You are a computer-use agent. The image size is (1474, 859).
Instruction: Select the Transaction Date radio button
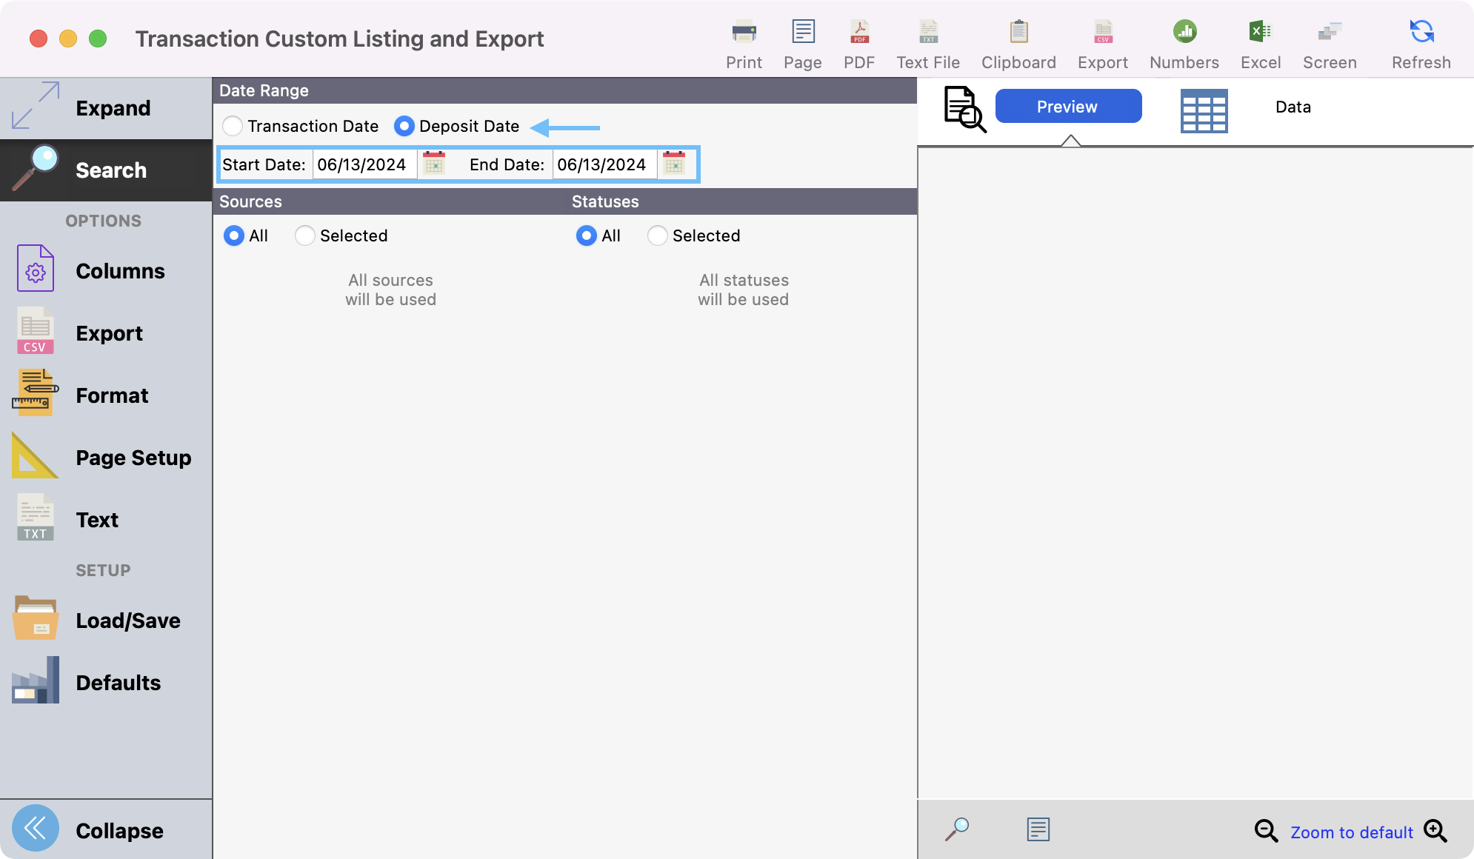tap(233, 126)
